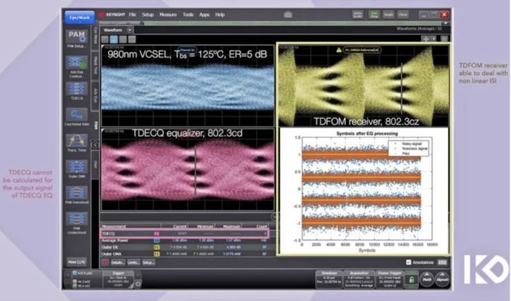511x301 pixels.
Task: Expand the crosshair tool dropdown arrow
Action: click(434, 39)
